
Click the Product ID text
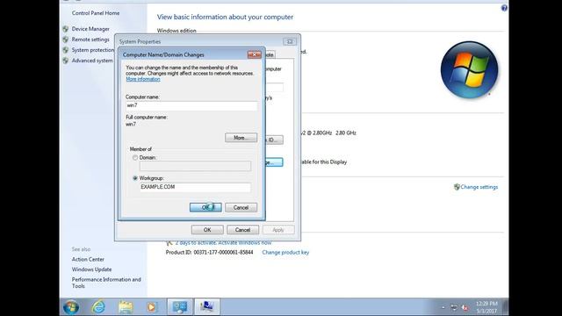point(209,252)
